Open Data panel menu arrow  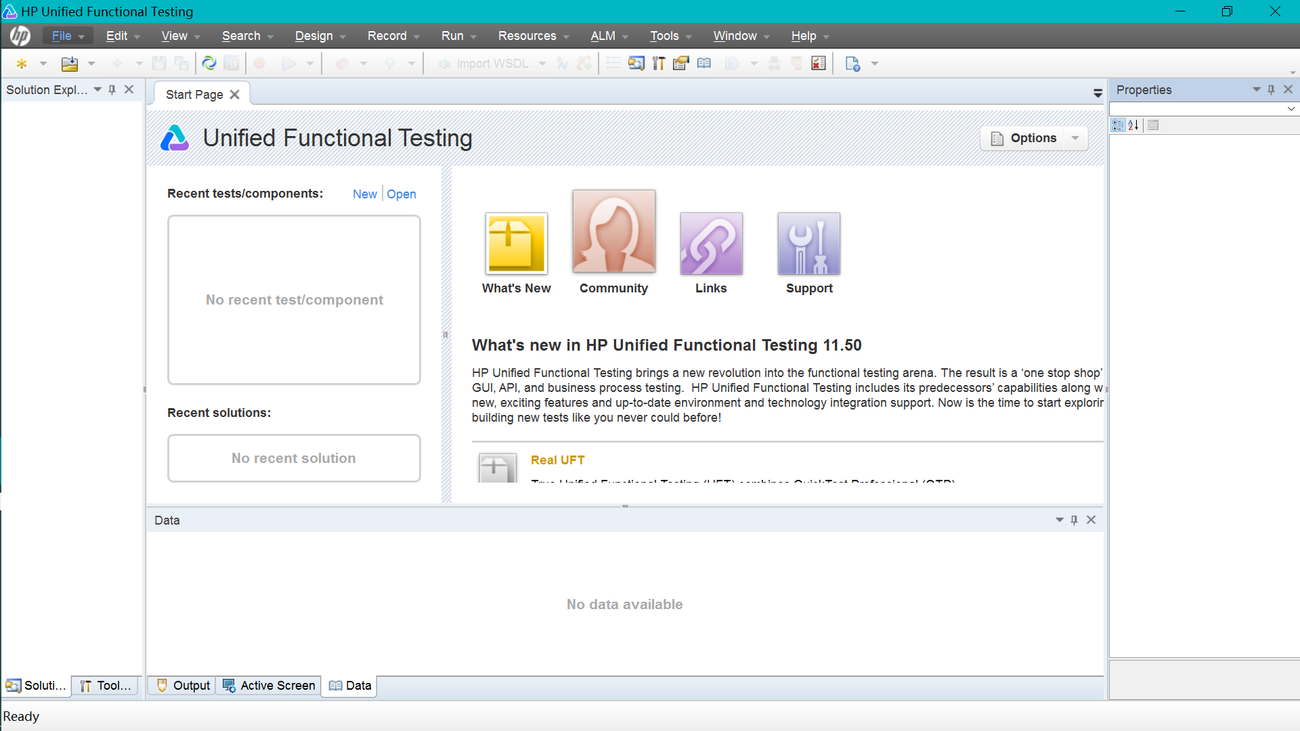pyautogui.click(x=1060, y=520)
